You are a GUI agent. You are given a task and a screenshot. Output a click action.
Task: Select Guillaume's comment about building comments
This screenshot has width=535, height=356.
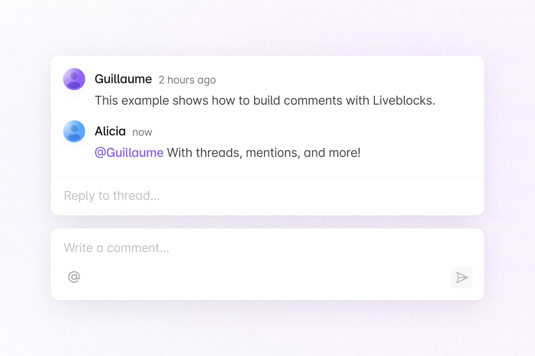click(x=266, y=100)
